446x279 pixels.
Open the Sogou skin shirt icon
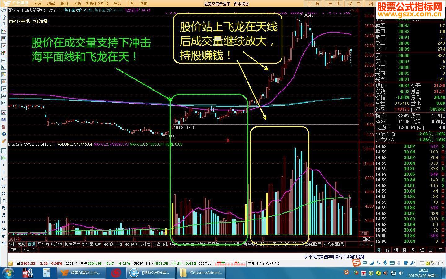point(406,263)
